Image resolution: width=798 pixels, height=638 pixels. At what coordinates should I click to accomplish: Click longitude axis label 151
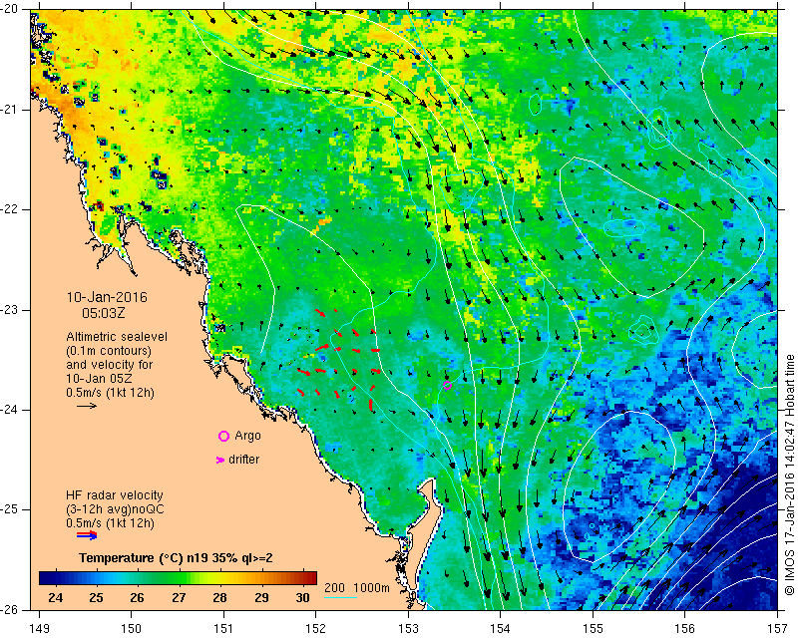point(223,629)
